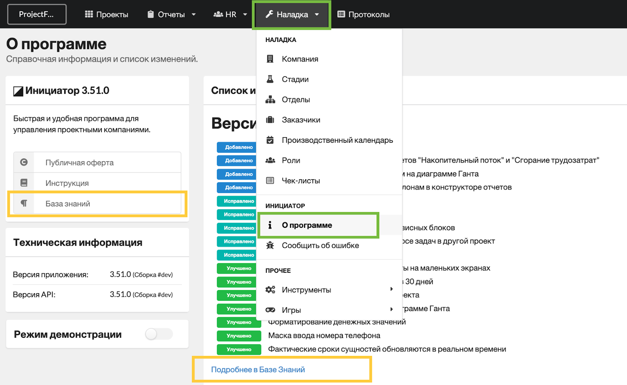Click the gears icon for Инструменты
Viewport: 627px width, 385px height.
tap(270, 290)
